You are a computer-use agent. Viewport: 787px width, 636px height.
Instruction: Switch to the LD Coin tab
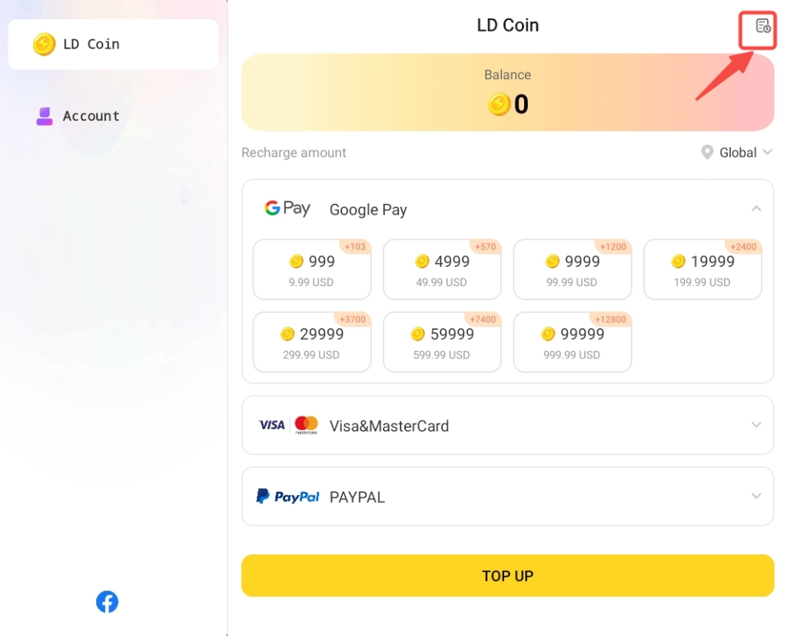(113, 45)
